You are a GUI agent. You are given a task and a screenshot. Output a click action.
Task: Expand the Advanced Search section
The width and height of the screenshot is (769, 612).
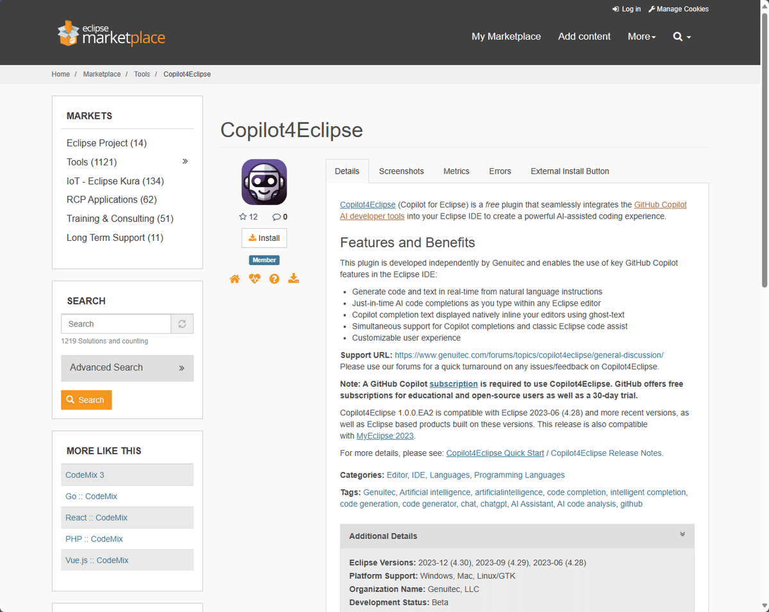click(127, 368)
